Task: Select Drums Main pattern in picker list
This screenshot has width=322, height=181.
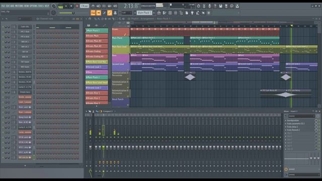Action: point(97,36)
